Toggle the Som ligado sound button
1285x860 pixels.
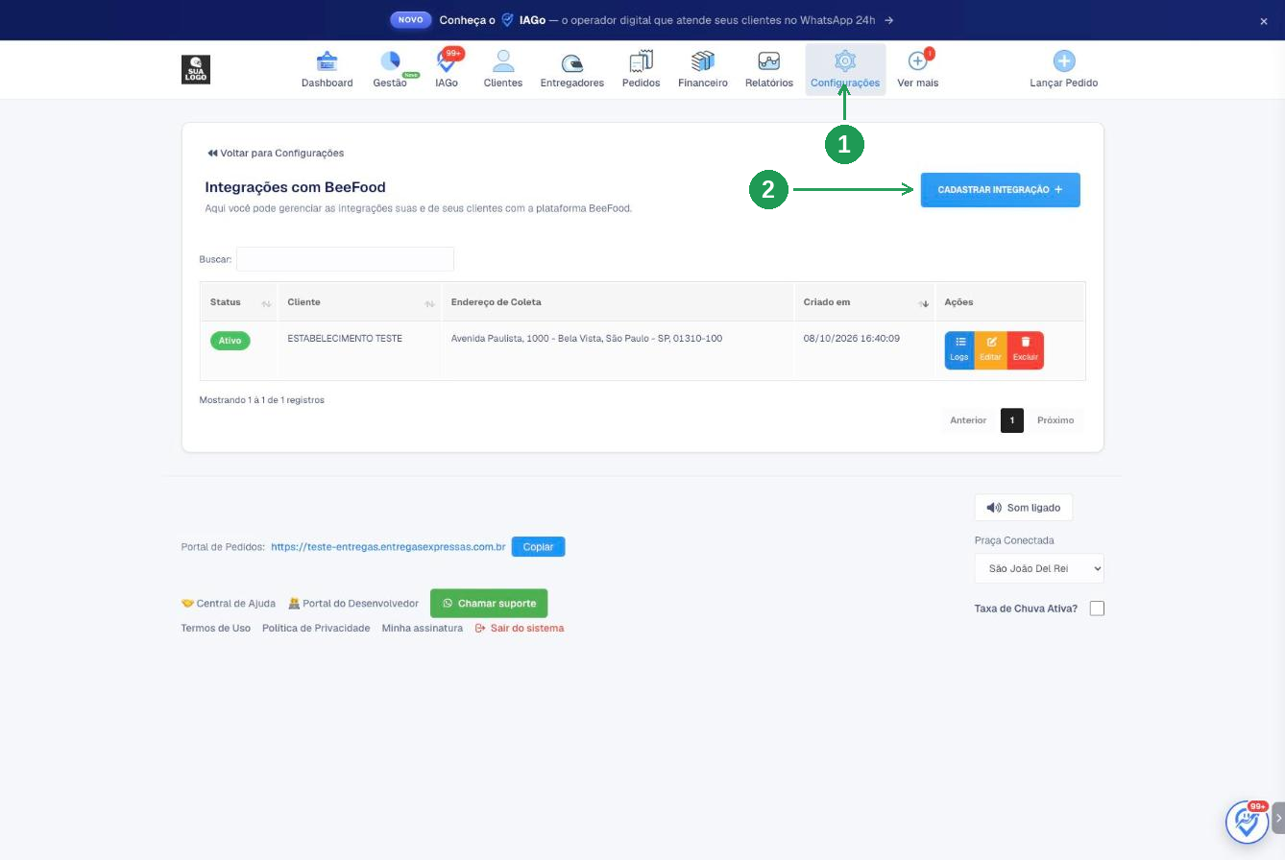(x=1024, y=508)
